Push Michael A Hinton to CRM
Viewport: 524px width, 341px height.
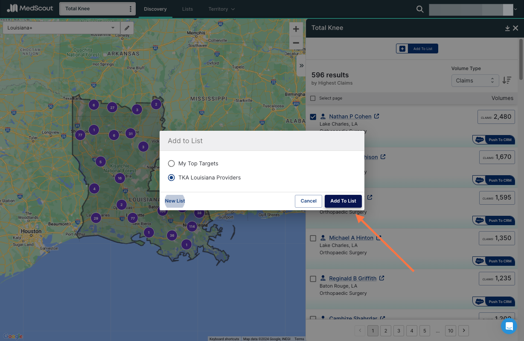494,261
